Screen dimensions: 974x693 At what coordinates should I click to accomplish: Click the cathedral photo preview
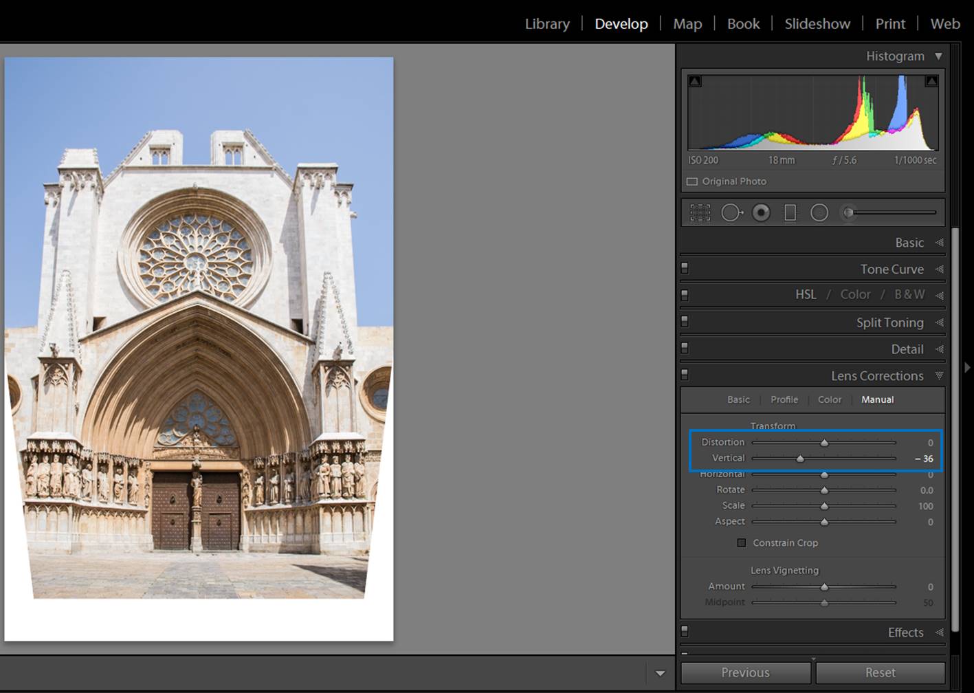point(199,349)
